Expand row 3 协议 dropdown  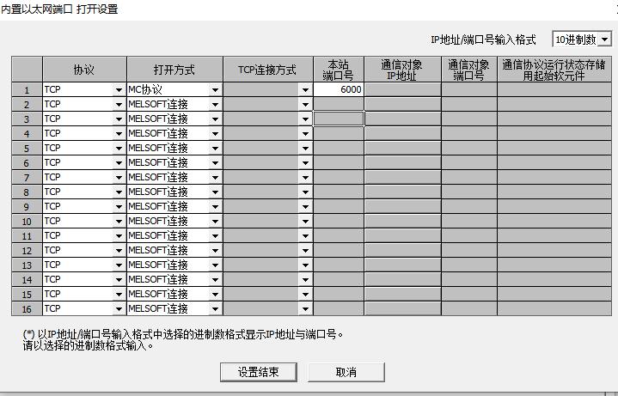tap(119, 119)
